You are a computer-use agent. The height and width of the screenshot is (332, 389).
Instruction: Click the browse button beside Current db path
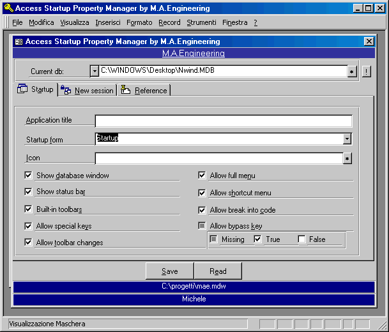(352, 72)
